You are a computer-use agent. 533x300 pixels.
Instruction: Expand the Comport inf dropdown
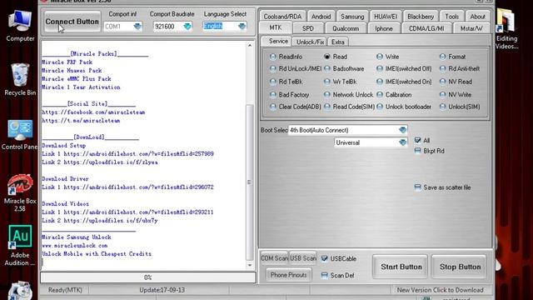tap(137, 26)
